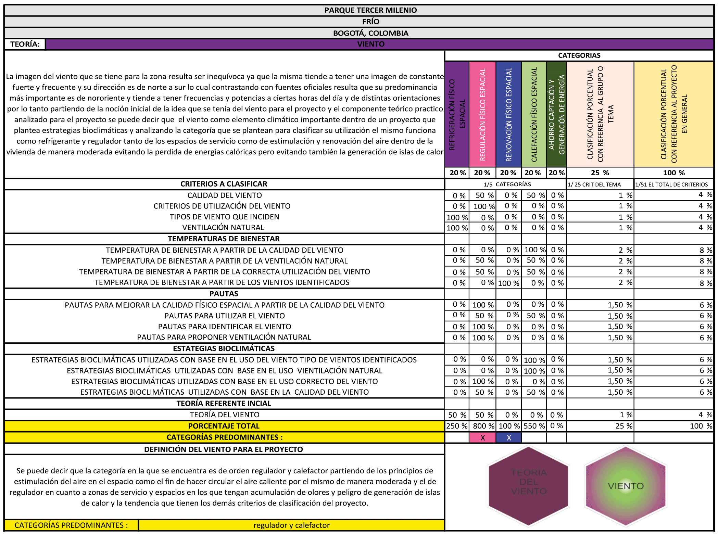The width and height of the screenshot is (719, 534).
Task: Click the 550 % total cell
Action: pyautogui.click(x=534, y=426)
